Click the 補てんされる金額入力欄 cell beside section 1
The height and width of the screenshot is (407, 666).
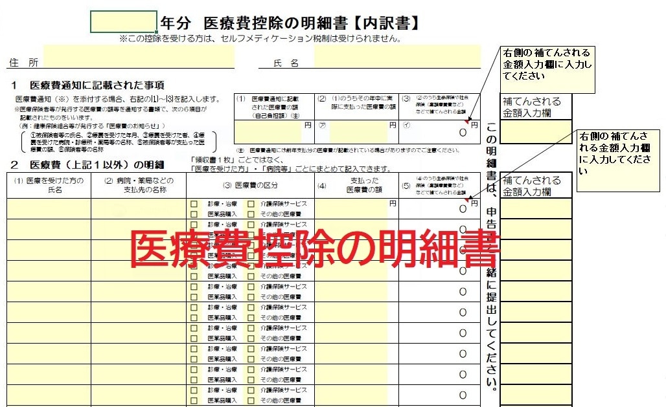coord(536,131)
